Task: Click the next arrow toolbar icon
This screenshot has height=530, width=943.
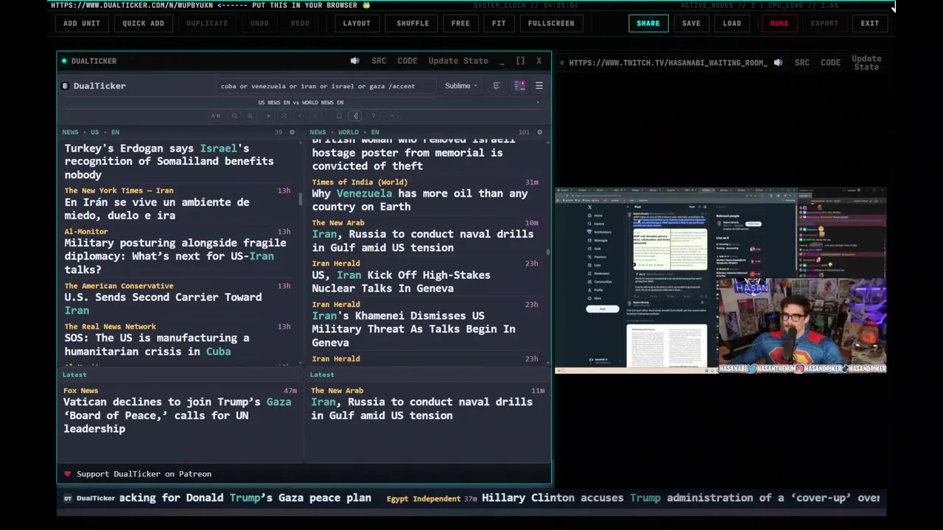Action: point(315,116)
